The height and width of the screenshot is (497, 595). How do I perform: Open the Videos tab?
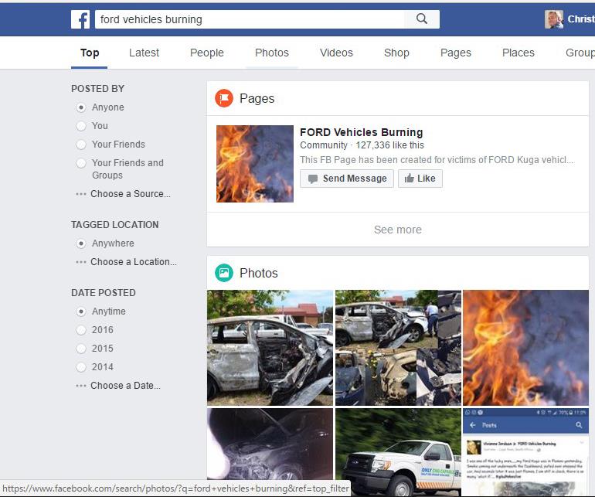[336, 53]
